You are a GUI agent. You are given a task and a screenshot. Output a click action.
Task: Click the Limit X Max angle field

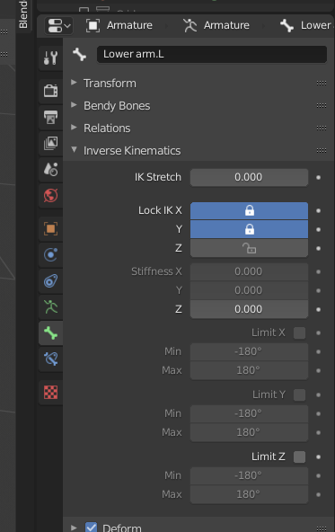click(x=249, y=370)
